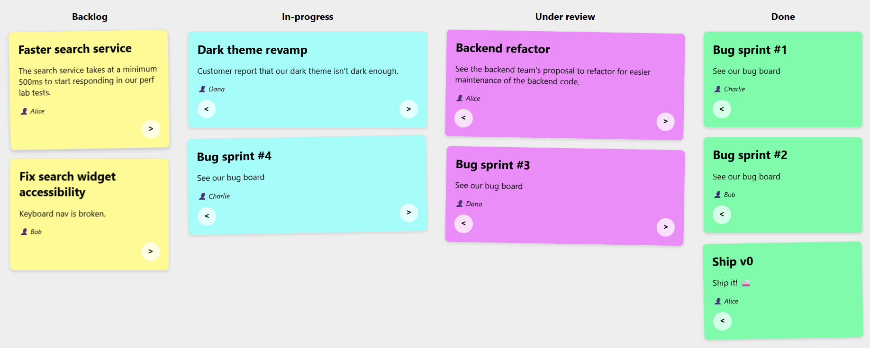Click Alice's avatar on Backend refactor card

click(459, 98)
